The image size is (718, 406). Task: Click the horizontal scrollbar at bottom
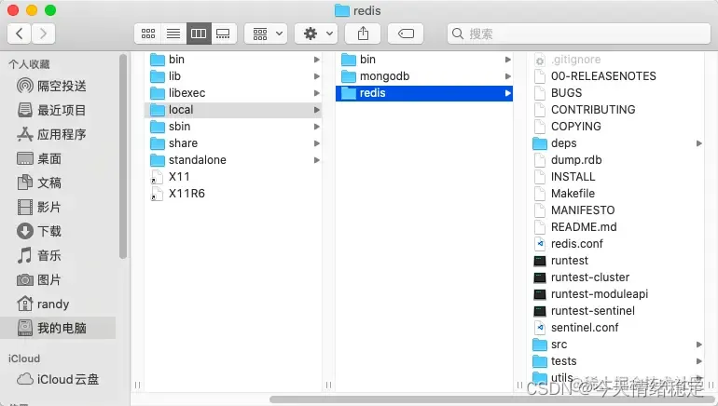(x=493, y=399)
